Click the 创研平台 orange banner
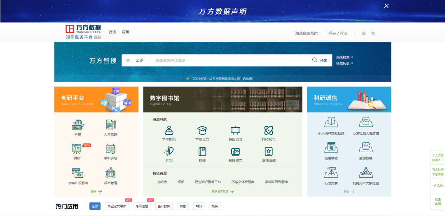The width and height of the screenshot is (445, 216). [96, 99]
